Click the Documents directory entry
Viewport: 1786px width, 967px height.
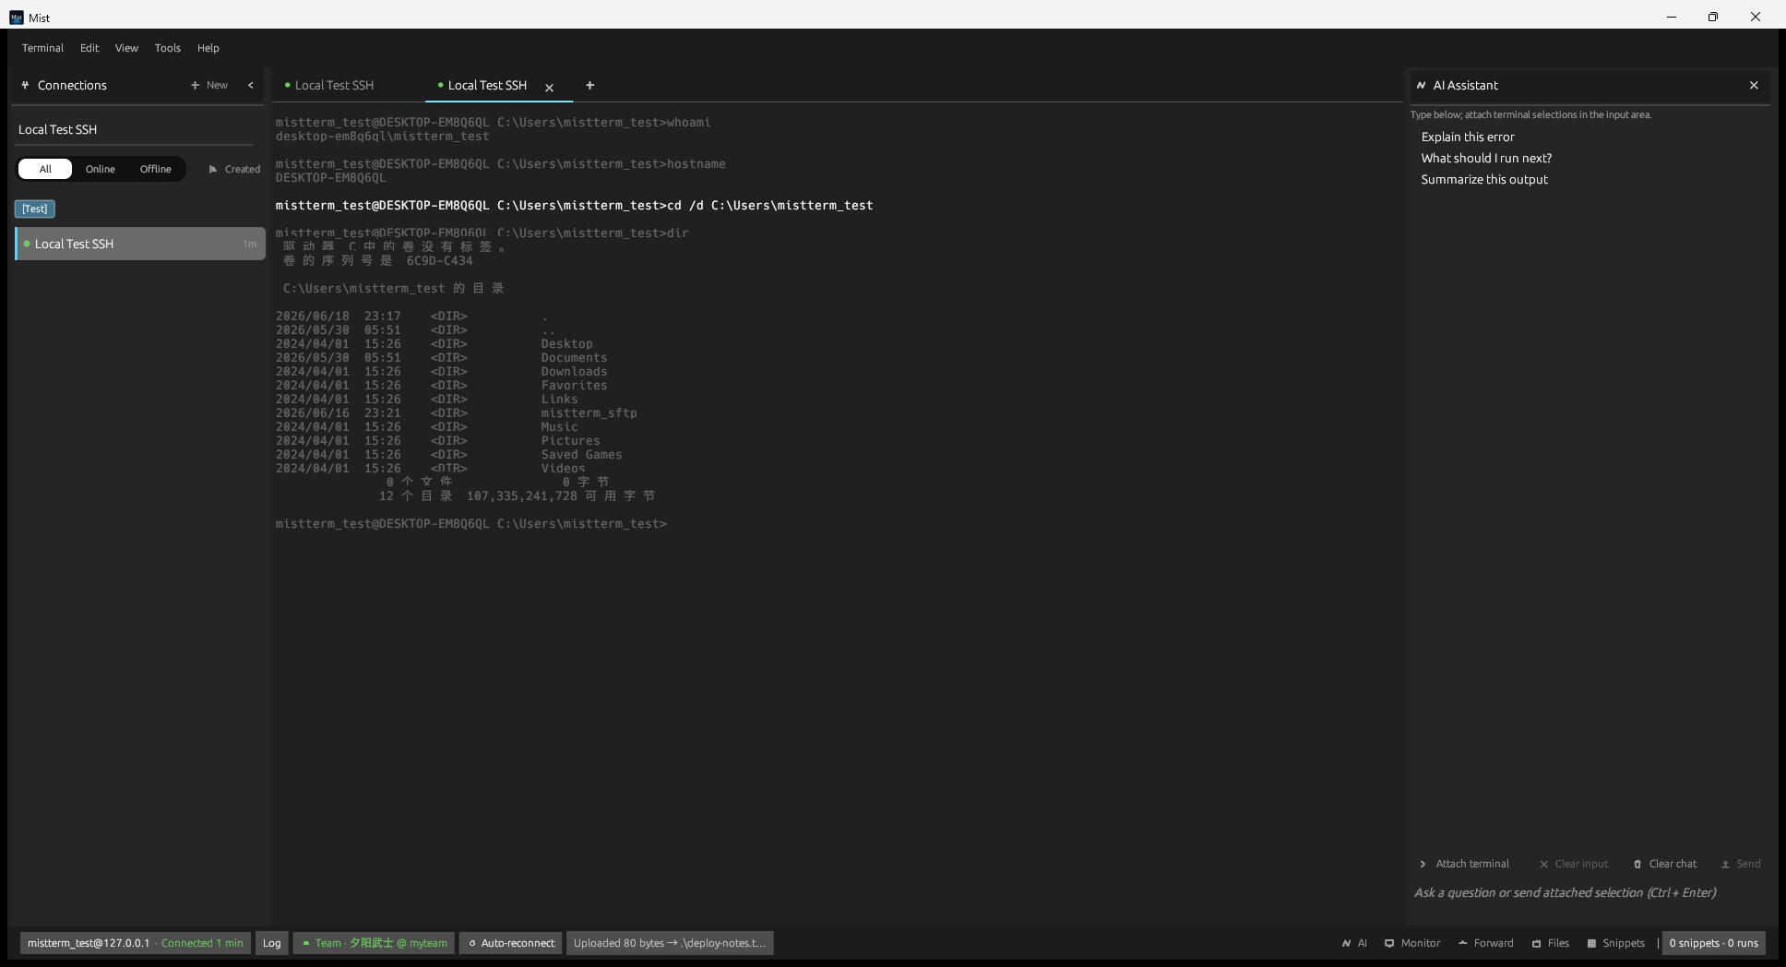pyautogui.click(x=574, y=358)
